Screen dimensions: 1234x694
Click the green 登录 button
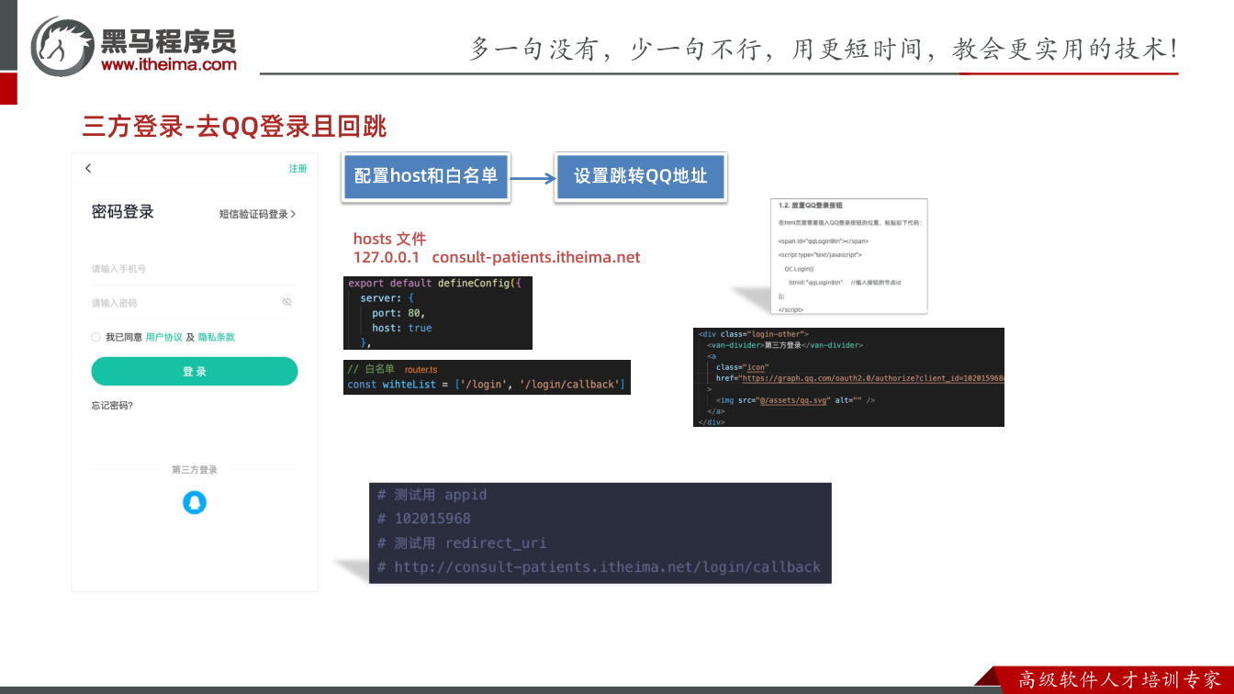click(195, 371)
